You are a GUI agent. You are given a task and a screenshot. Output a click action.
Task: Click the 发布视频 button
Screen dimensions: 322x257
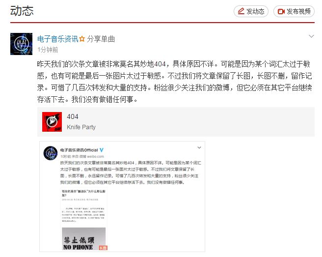(x=294, y=11)
